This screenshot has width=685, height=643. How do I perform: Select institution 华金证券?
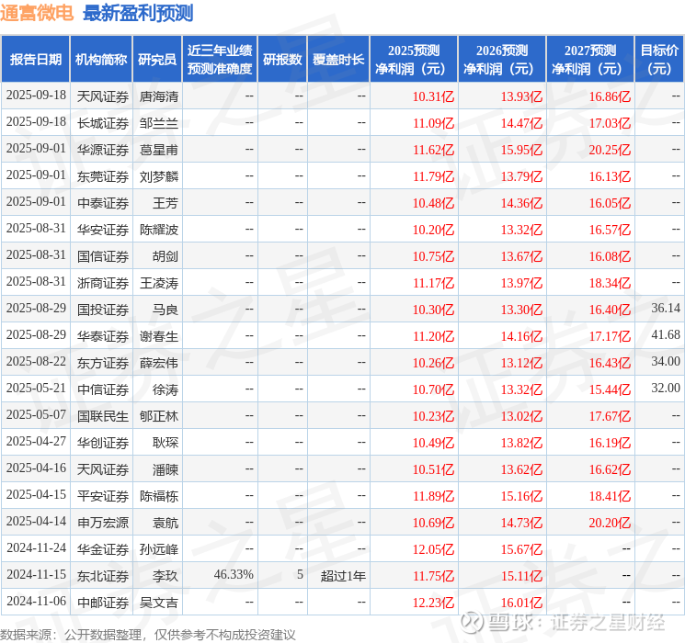(x=103, y=549)
